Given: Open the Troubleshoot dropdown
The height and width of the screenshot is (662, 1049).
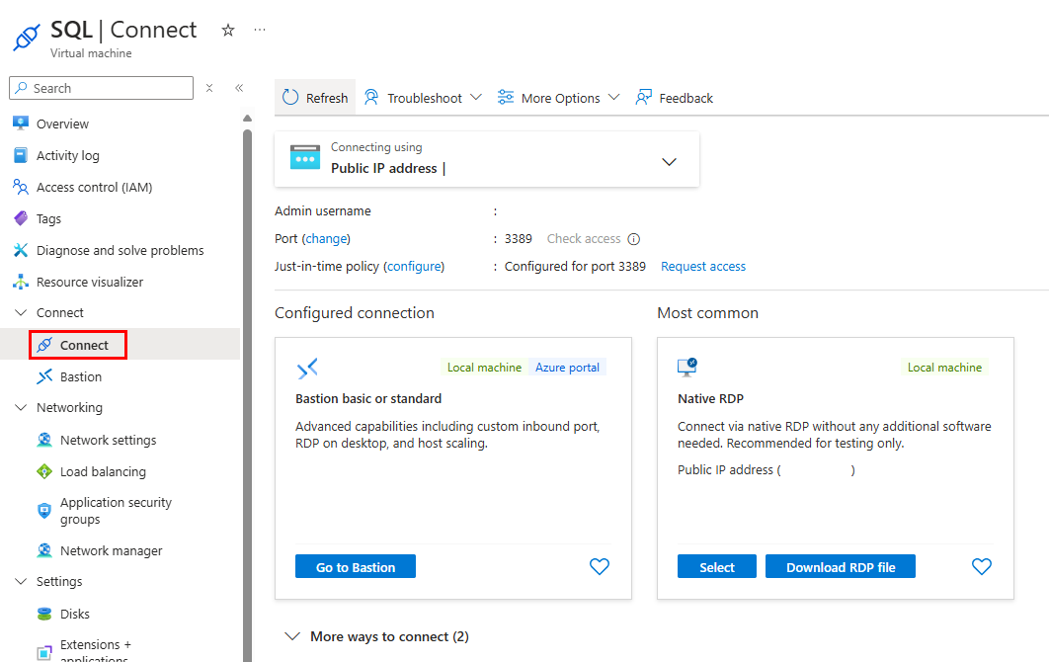Looking at the screenshot, I should coord(423,98).
